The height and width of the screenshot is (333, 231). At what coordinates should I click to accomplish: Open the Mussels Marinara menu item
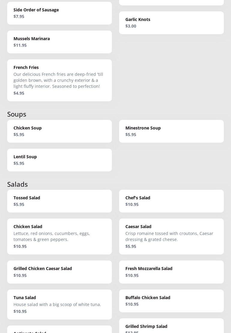click(x=59, y=42)
